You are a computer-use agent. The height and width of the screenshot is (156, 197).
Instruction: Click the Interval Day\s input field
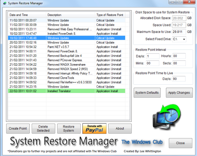coord(153,56)
